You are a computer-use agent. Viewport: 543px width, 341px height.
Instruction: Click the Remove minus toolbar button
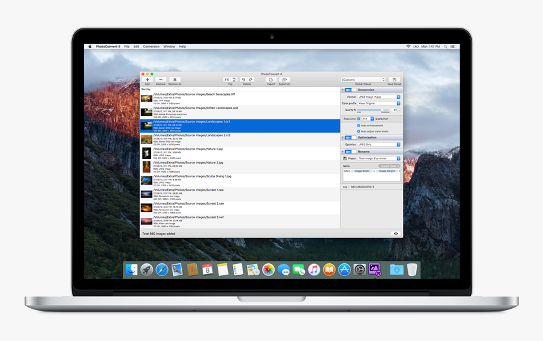point(161,80)
